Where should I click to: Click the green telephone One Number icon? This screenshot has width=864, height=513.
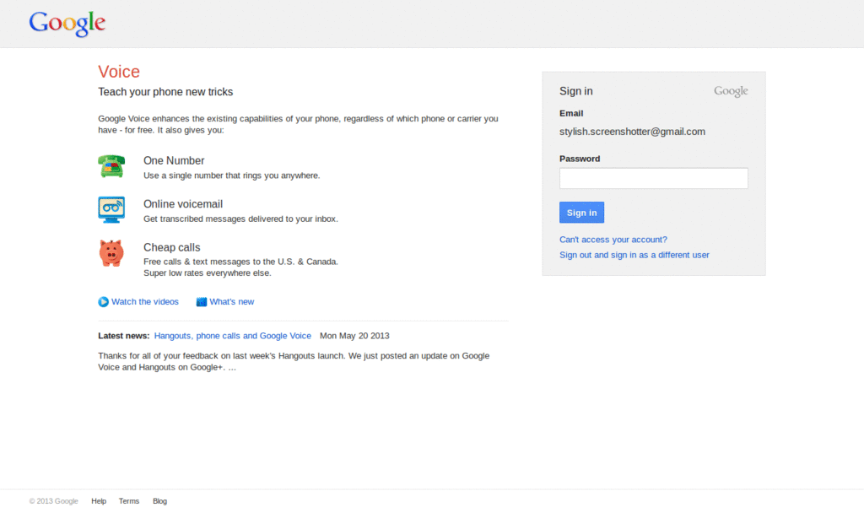[x=111, y=166]
